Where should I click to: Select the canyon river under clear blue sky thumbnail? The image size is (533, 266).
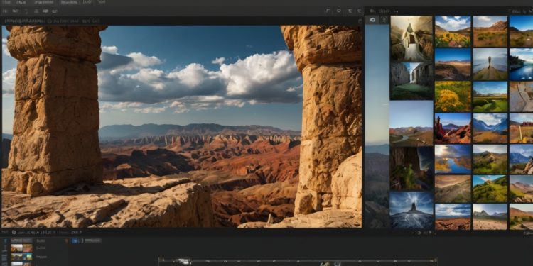point(411,123)
